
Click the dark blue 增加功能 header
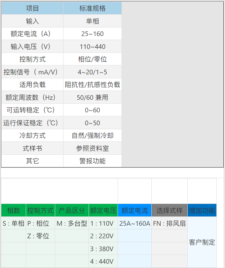[202, 211]
